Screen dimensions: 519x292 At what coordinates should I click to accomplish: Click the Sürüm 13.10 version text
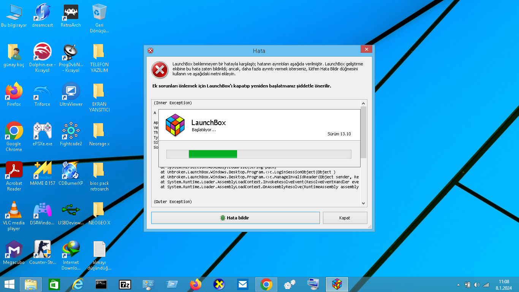339,134
